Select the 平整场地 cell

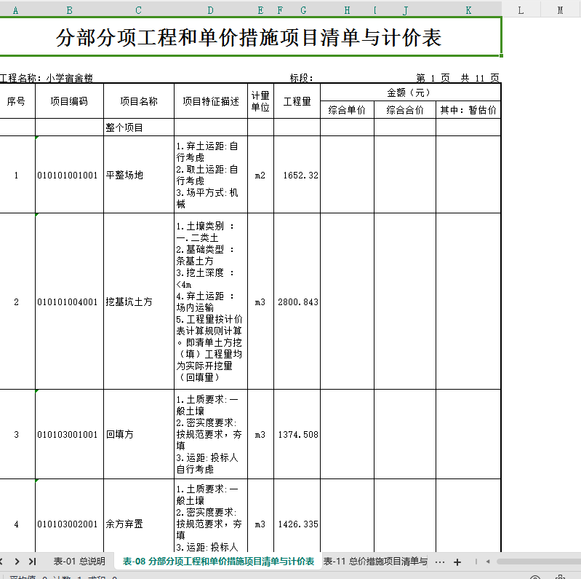[139, 175]
